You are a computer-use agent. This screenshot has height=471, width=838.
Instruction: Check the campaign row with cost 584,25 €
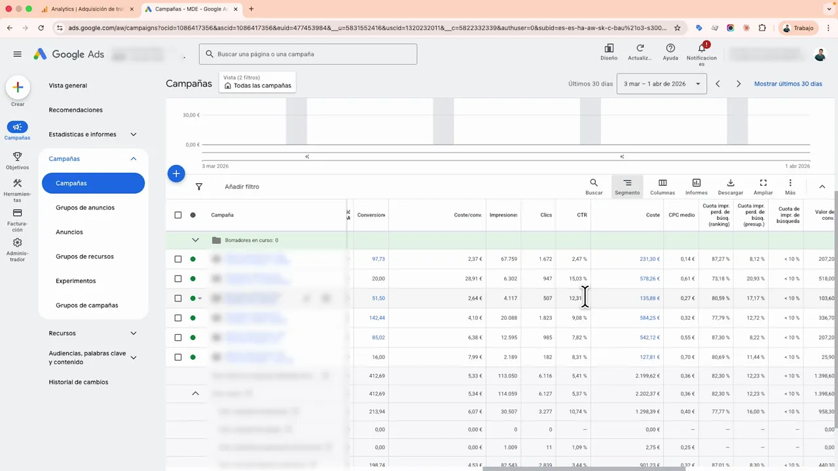tap(178, 318)
